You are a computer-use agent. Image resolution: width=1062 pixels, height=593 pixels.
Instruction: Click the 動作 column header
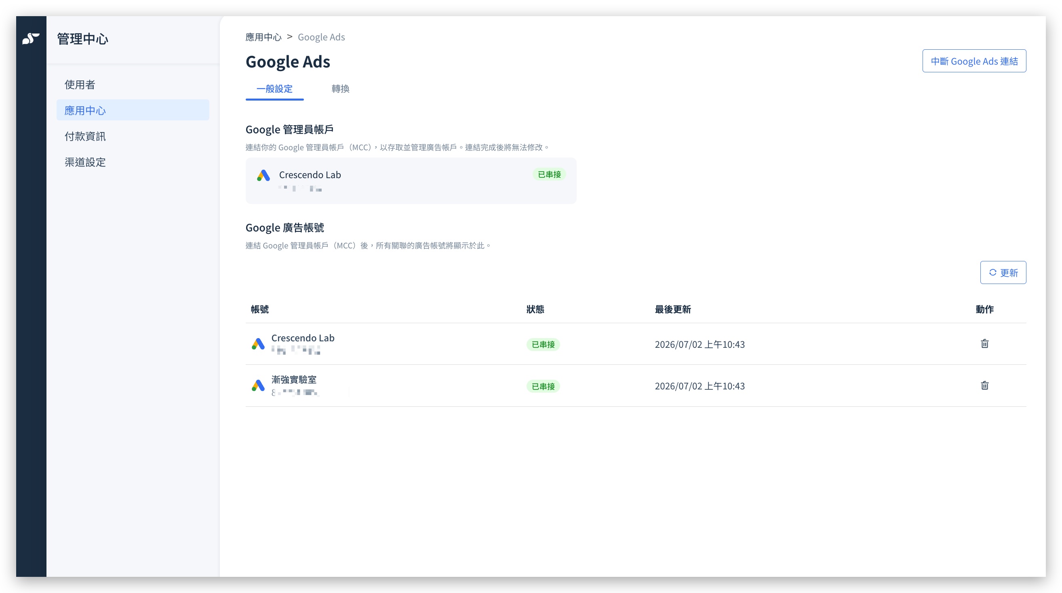984,309
